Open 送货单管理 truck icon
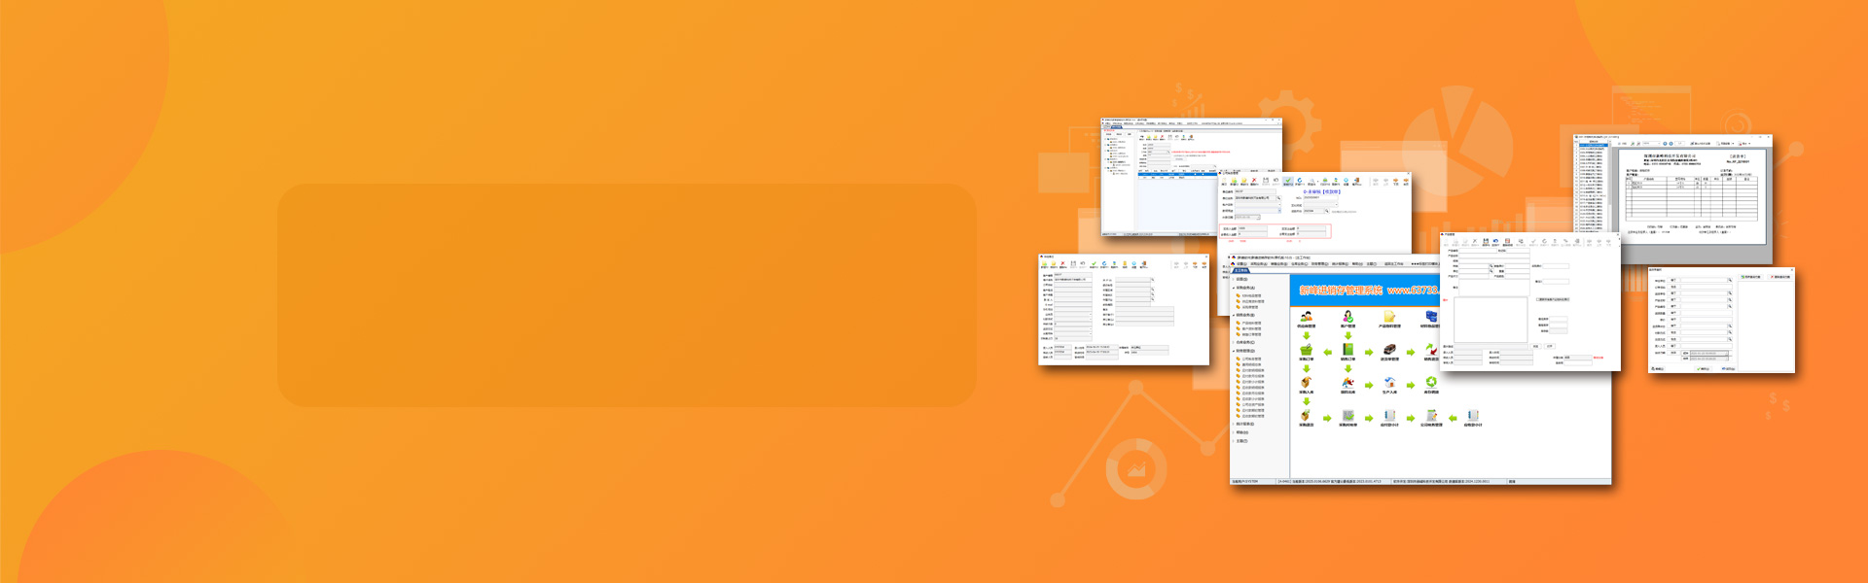1868x583 pixels. 1389,349
